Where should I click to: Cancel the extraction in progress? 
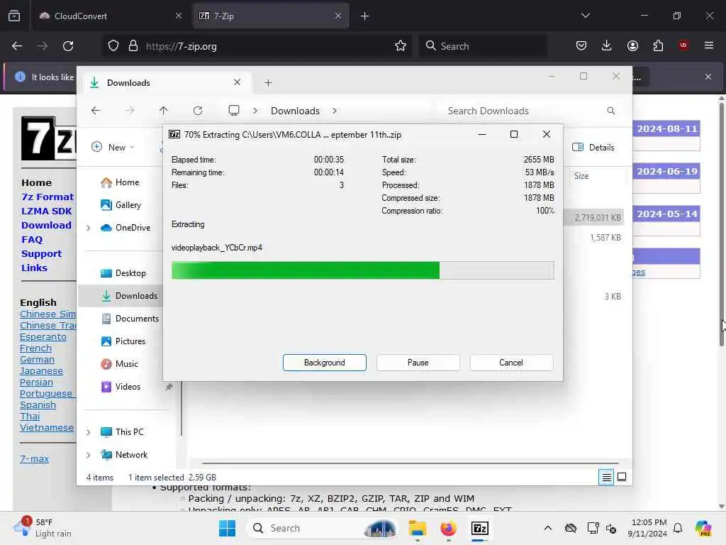(x=511, y=363)
